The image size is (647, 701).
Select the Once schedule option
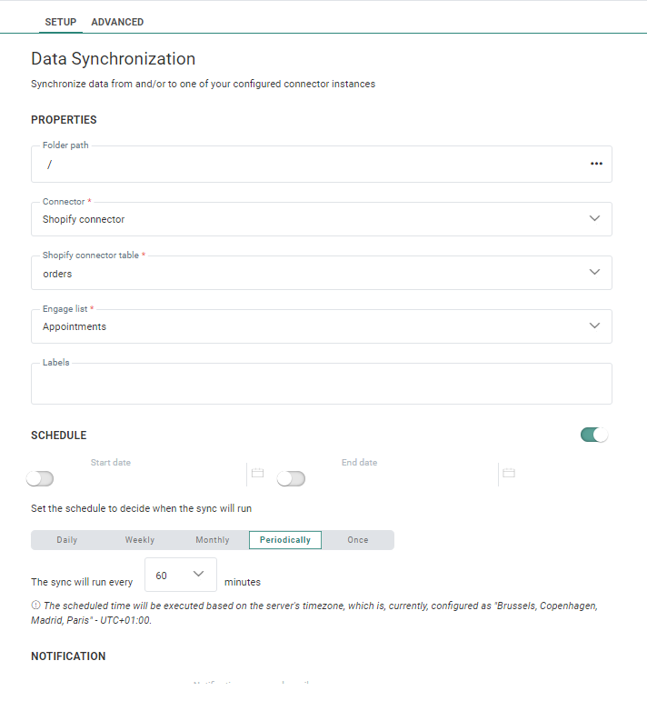pos(358,540)
